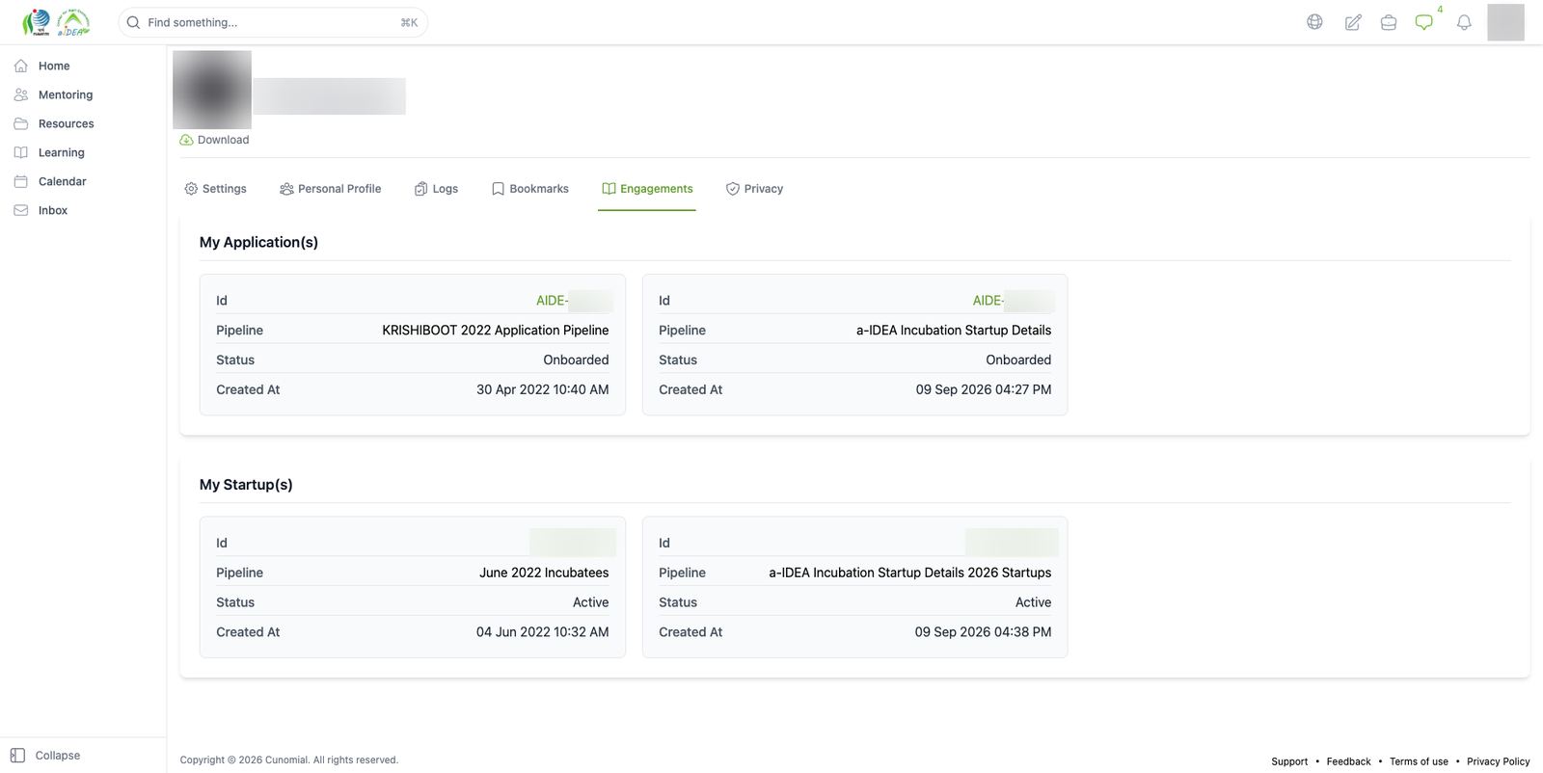Image resolution: width=1543 pixels, height=773 pixels.
Task: Click the My Startup(s) heading
Action: (246, 485)
